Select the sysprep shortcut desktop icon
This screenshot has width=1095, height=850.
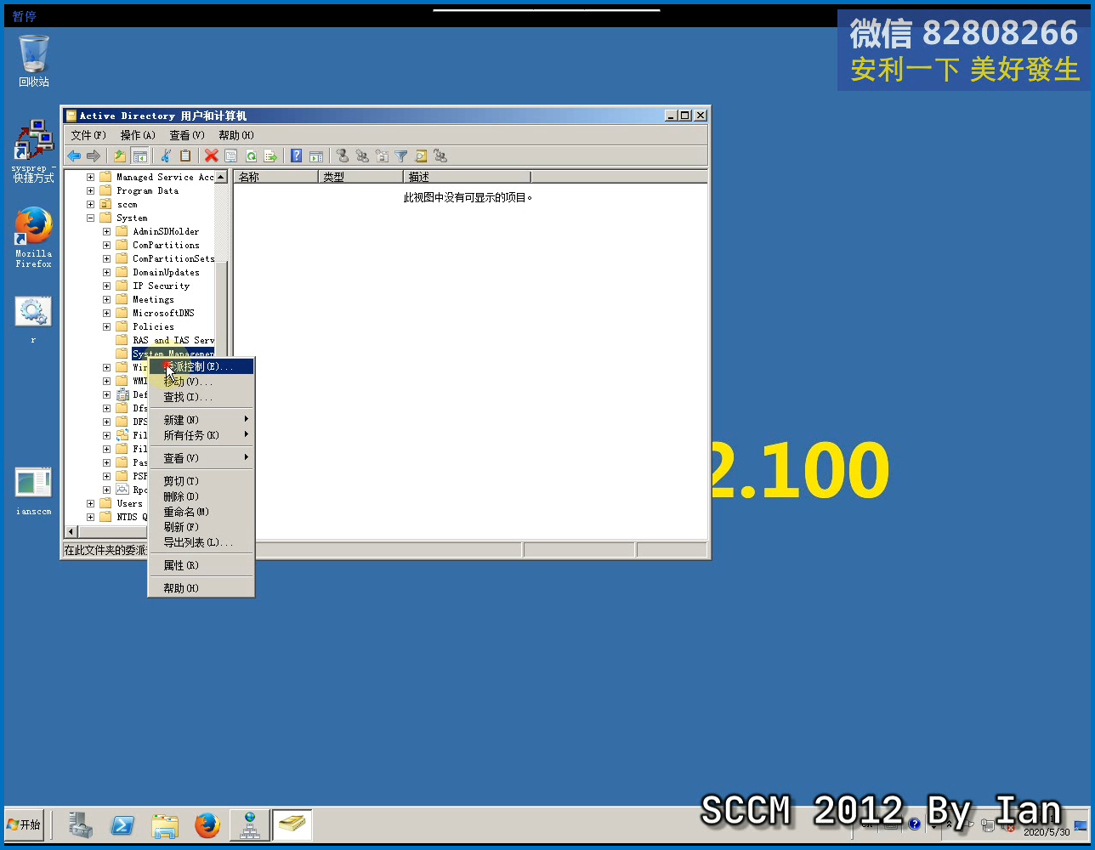pos(33,150)
